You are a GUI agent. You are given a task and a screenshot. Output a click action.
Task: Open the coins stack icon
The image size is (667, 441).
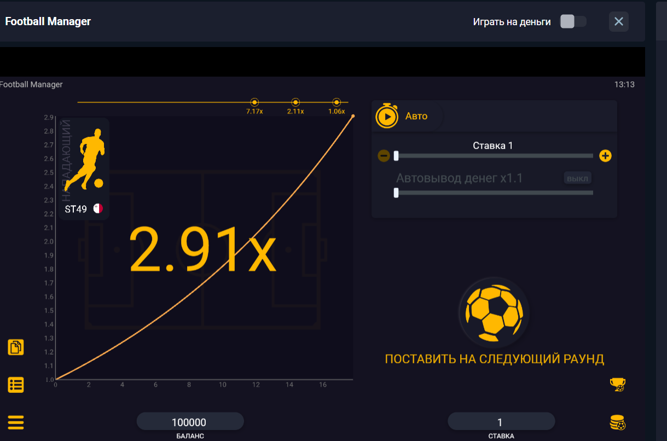[x=618, y=422]
